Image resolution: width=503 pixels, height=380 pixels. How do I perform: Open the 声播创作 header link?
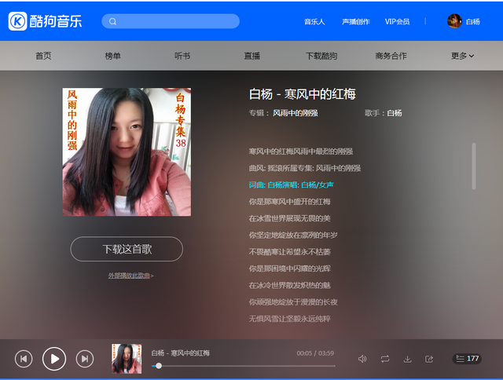tap(356, 21)
